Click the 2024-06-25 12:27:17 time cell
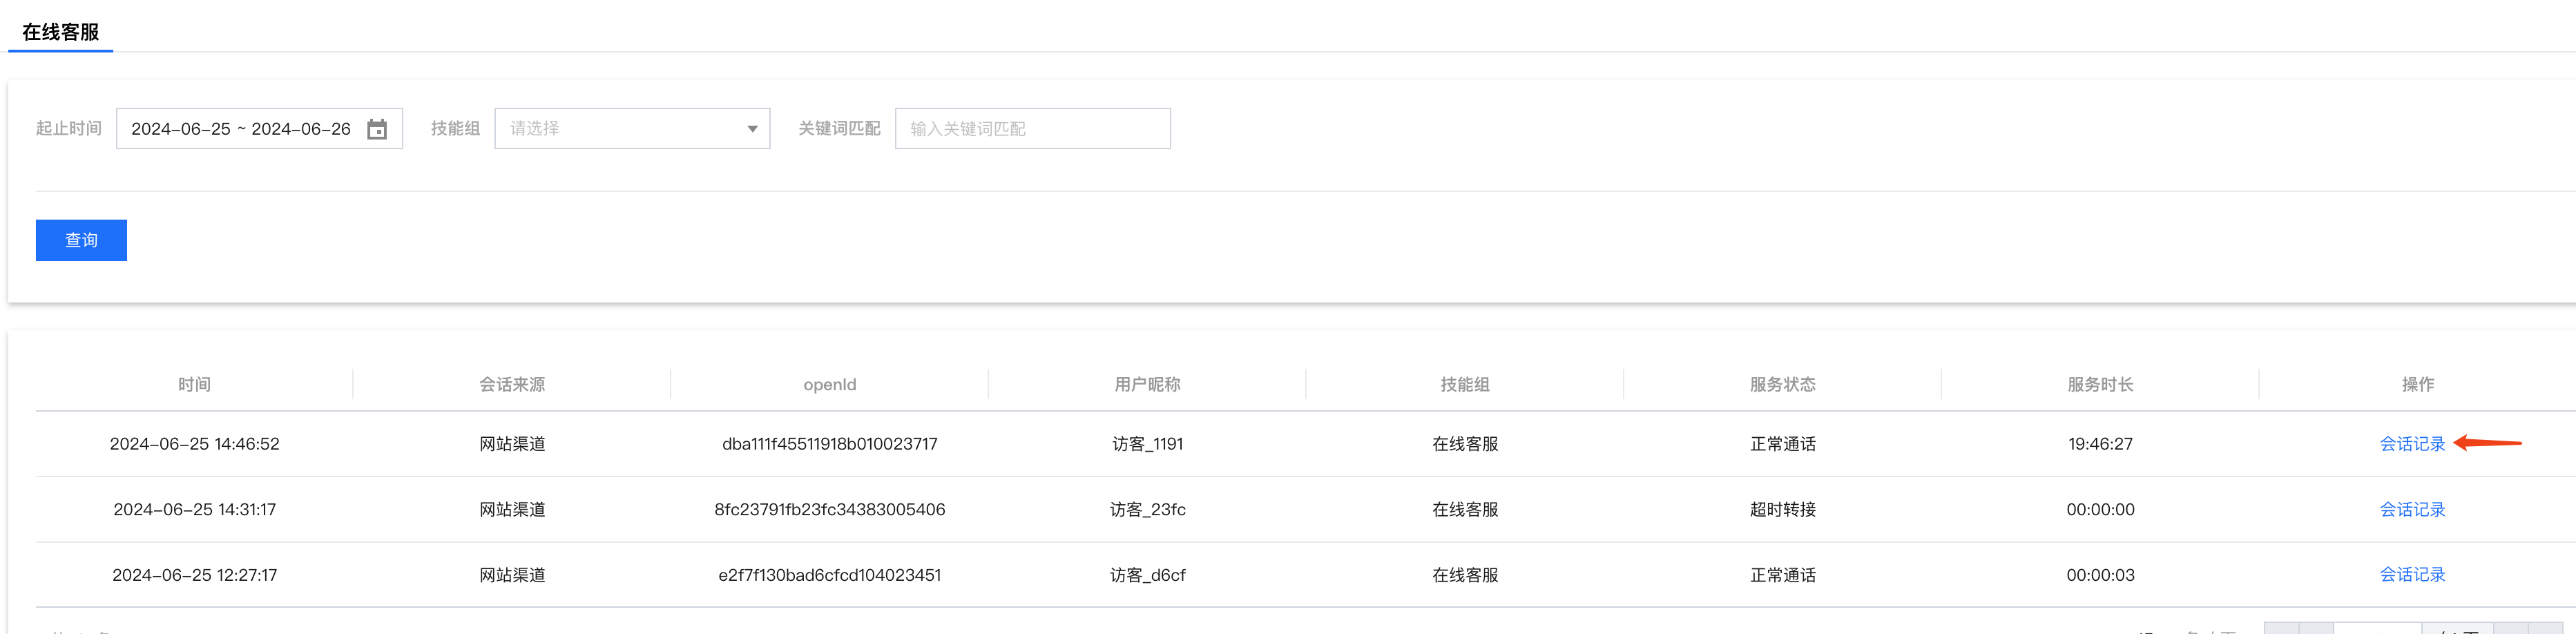The height and width of the screenshot is (634, 2576). click(x=194, y=575)
